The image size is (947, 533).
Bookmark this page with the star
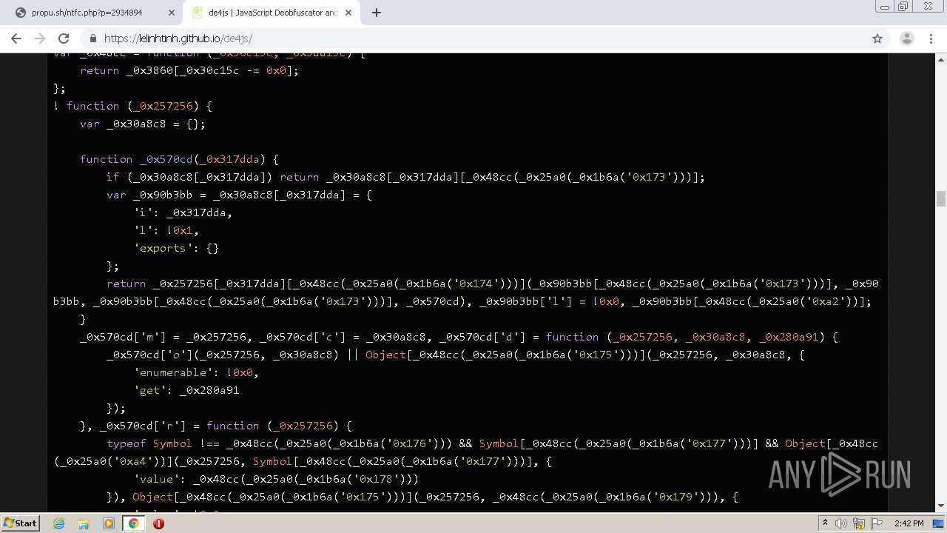coord(877,38)
